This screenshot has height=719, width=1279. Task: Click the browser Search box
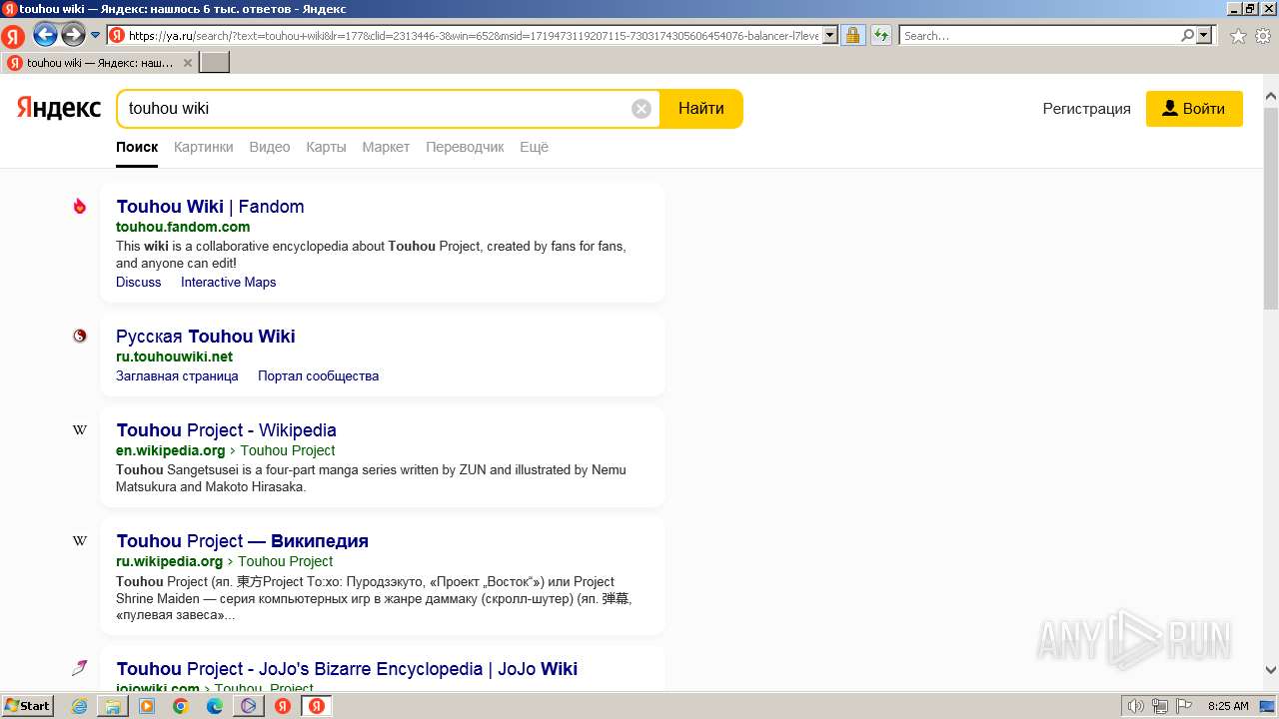click(1038, 35)
